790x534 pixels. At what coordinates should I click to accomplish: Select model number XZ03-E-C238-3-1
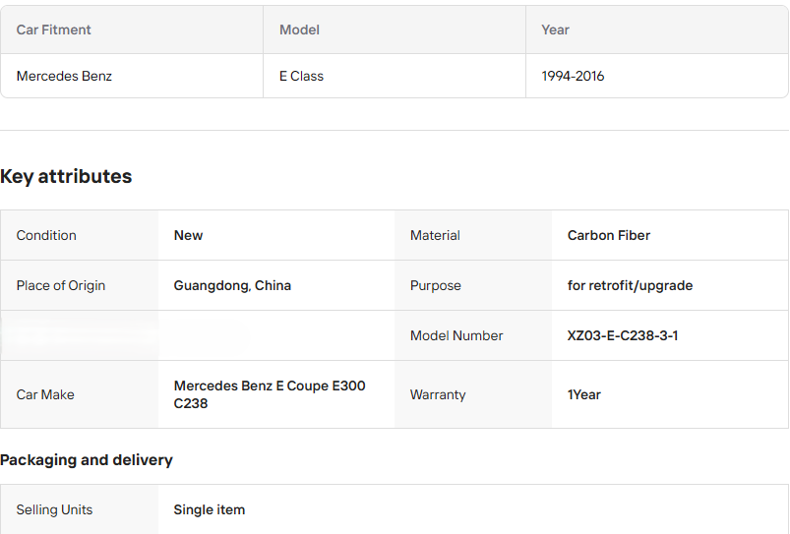click(x=622, y=335)
